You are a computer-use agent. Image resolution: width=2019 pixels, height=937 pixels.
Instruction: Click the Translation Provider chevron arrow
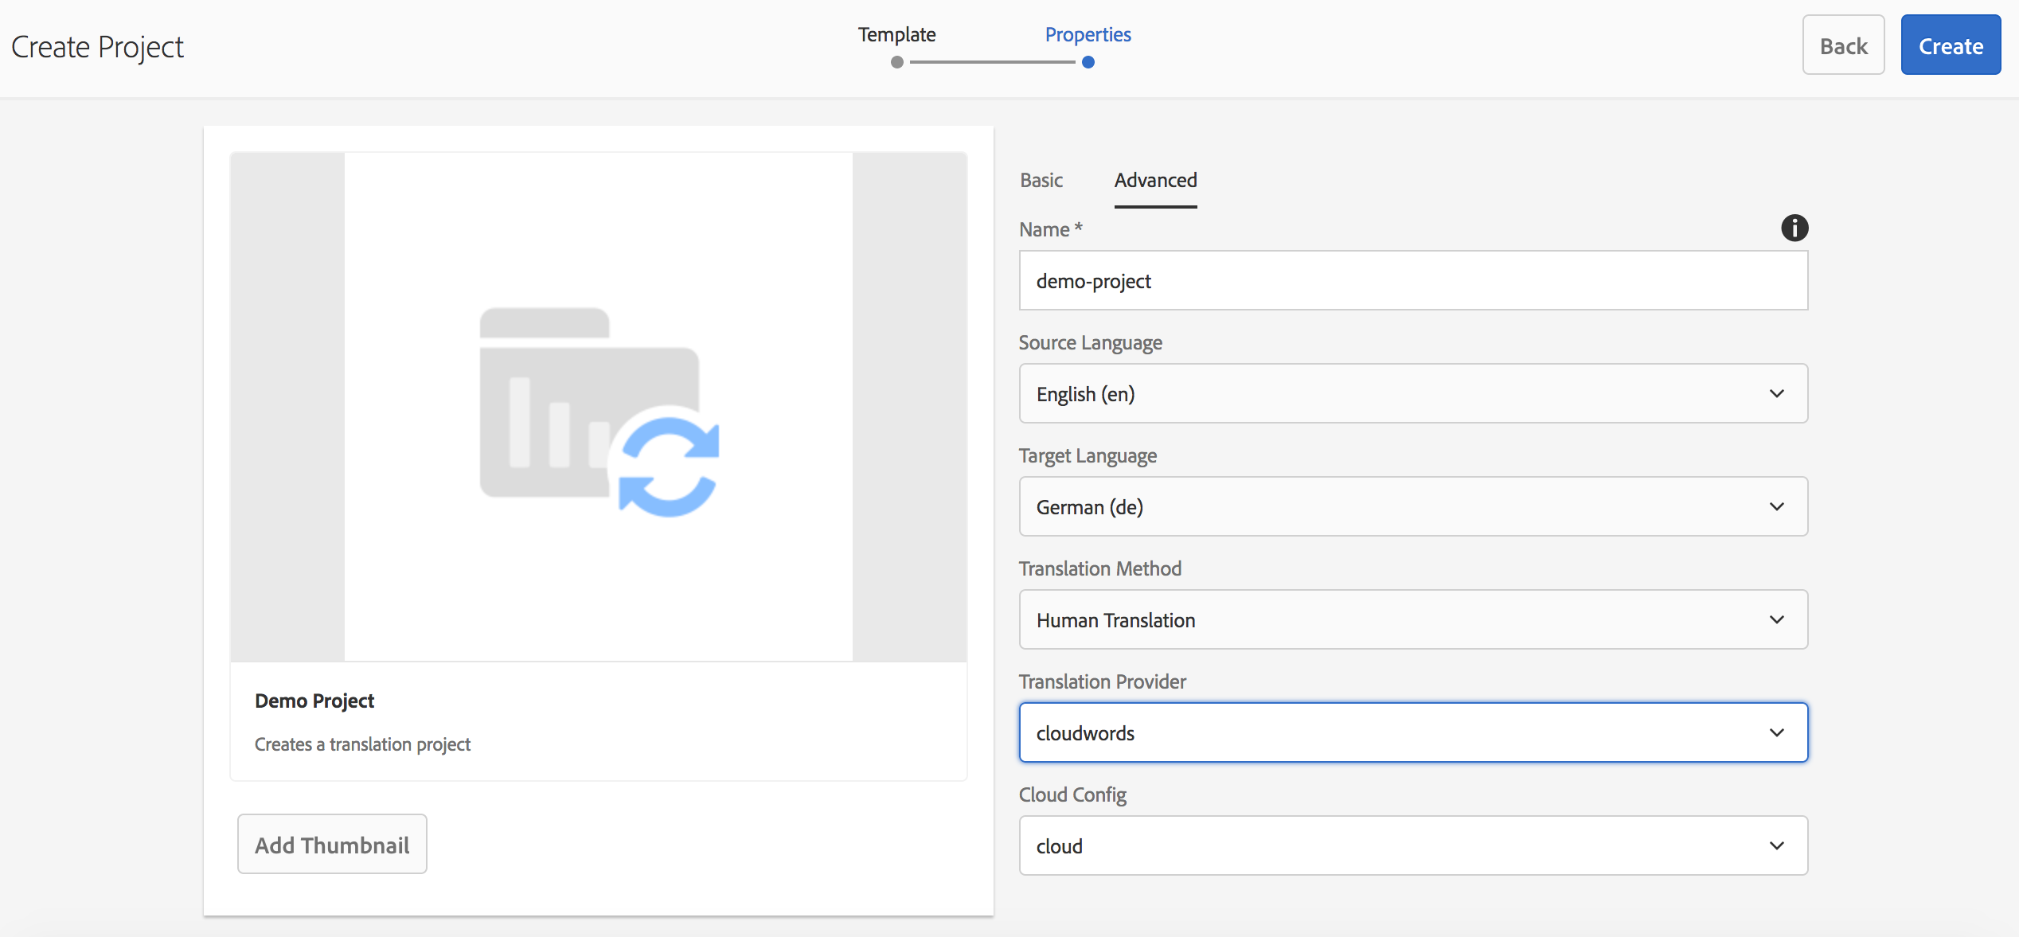(1776, 733)
